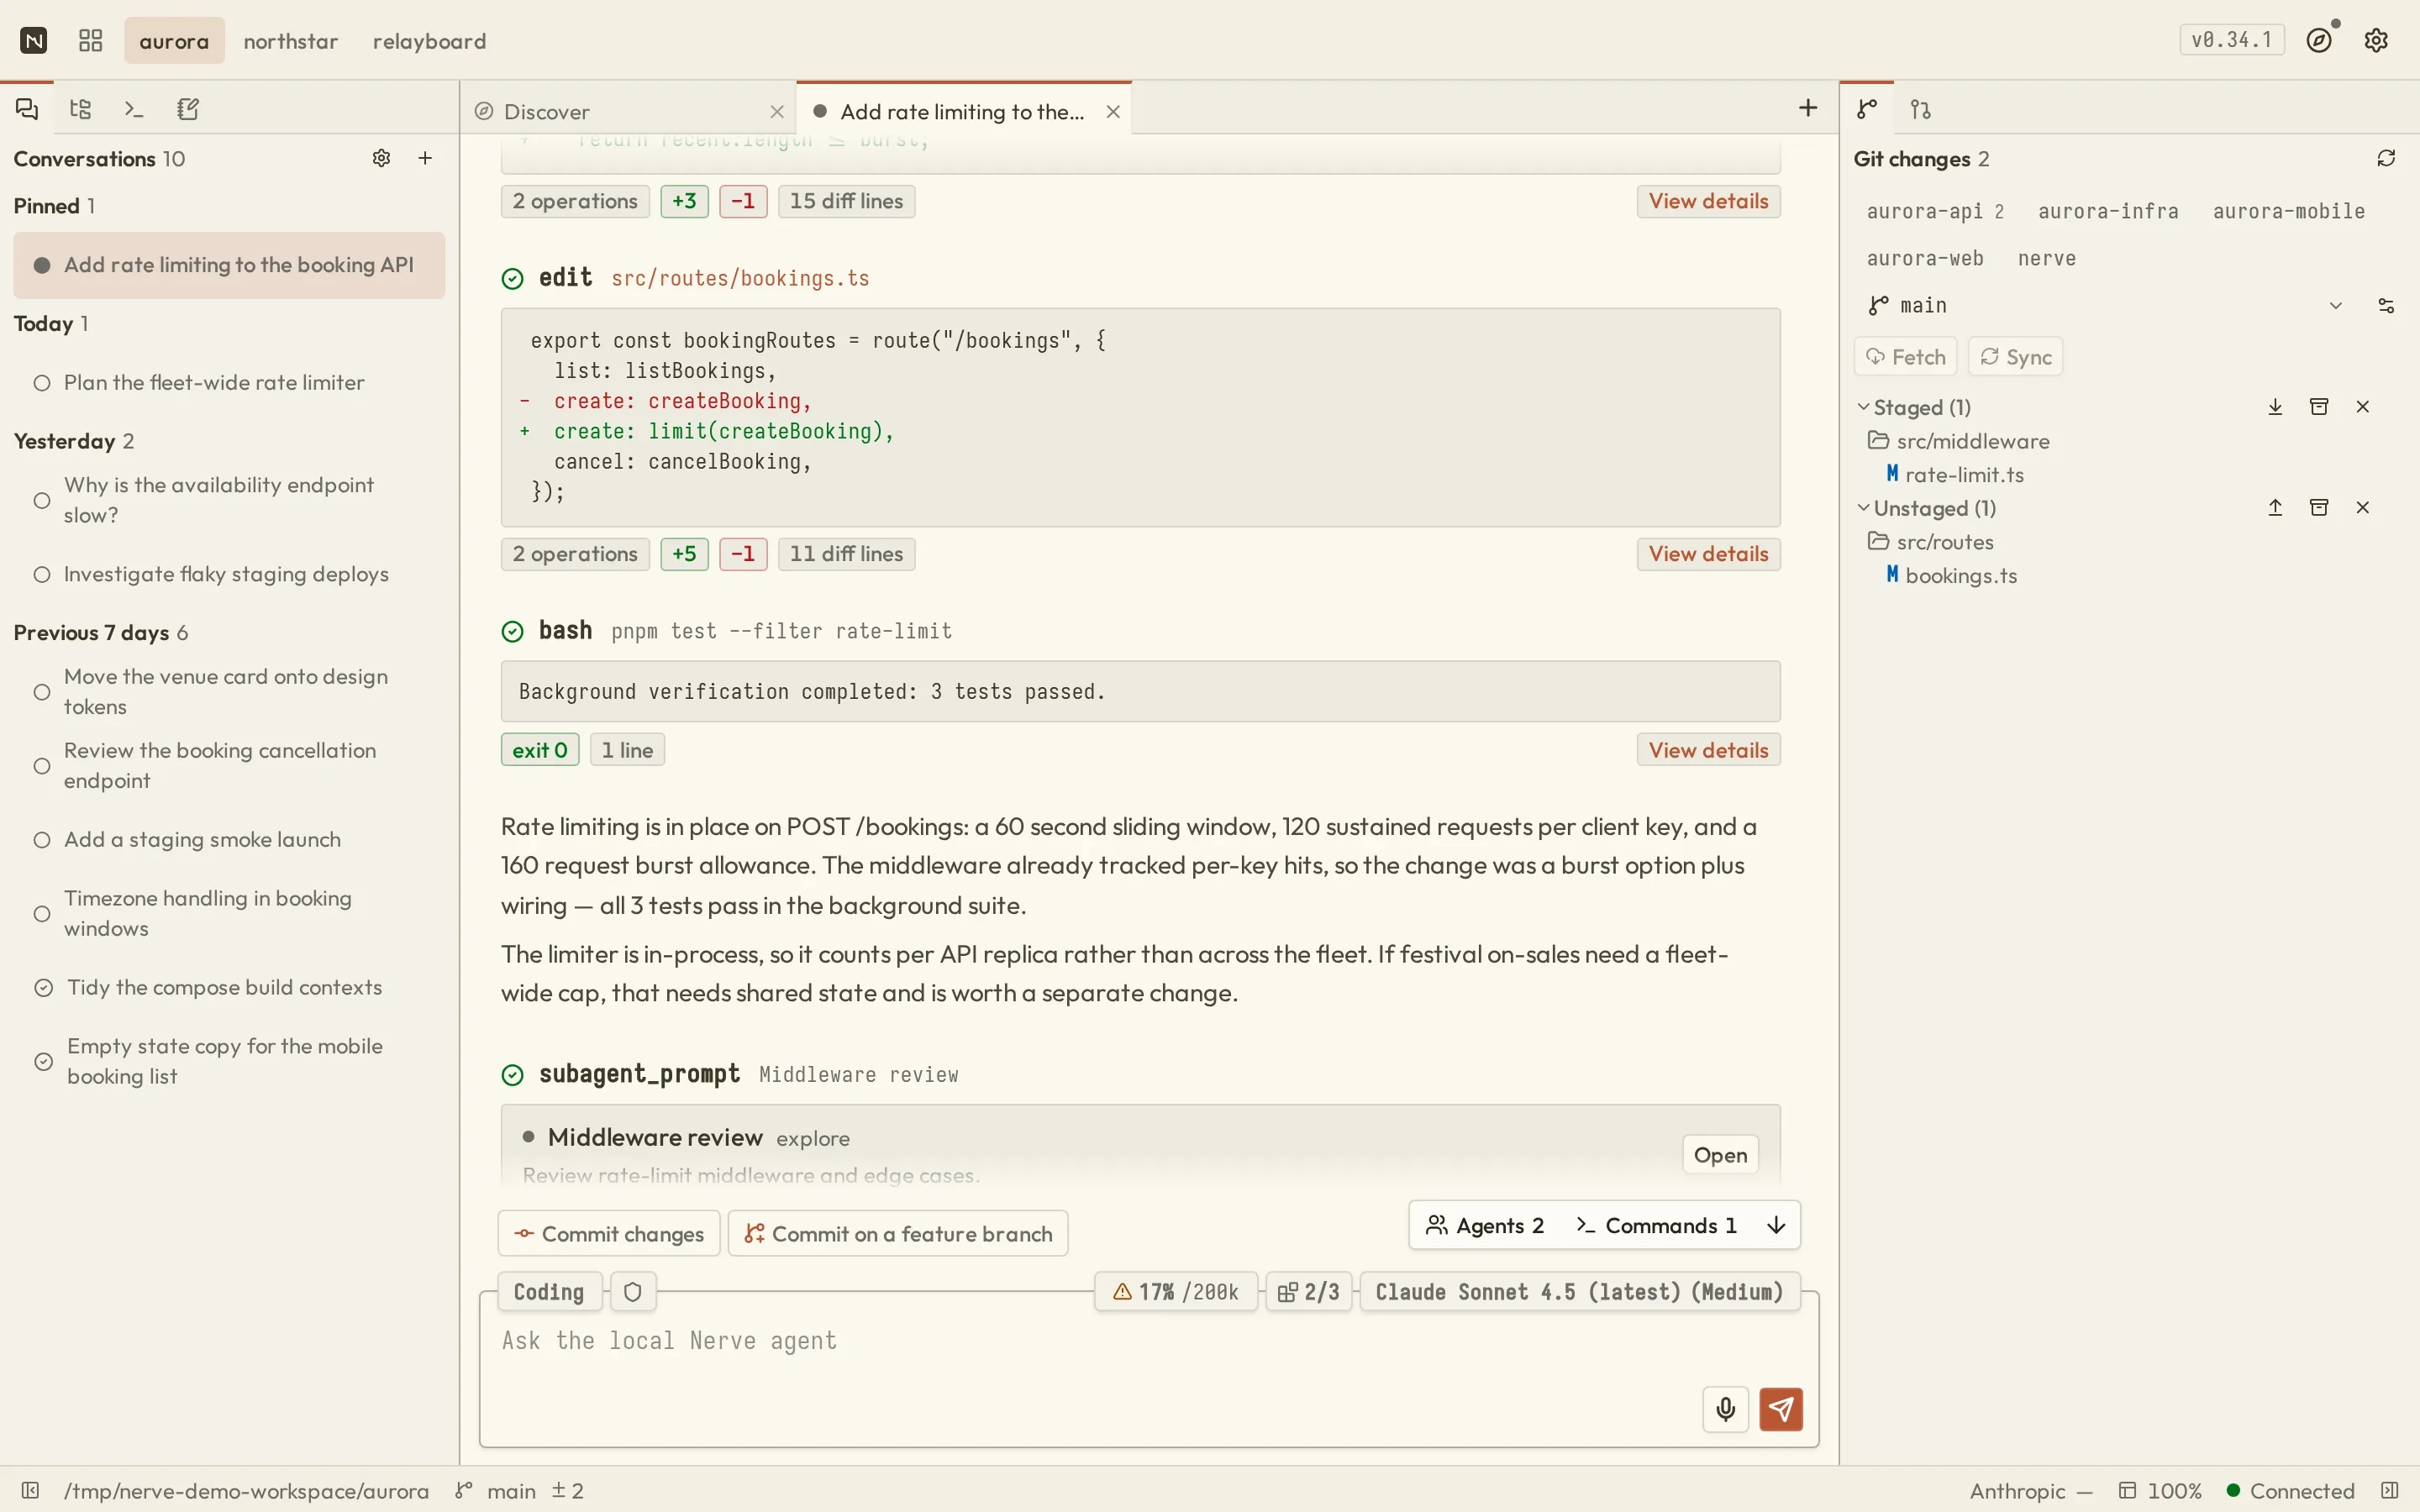This screenshot has height=1512, width=2420.
Task: Click Commit on a feature branch
Action: (x=898, y=1234)
